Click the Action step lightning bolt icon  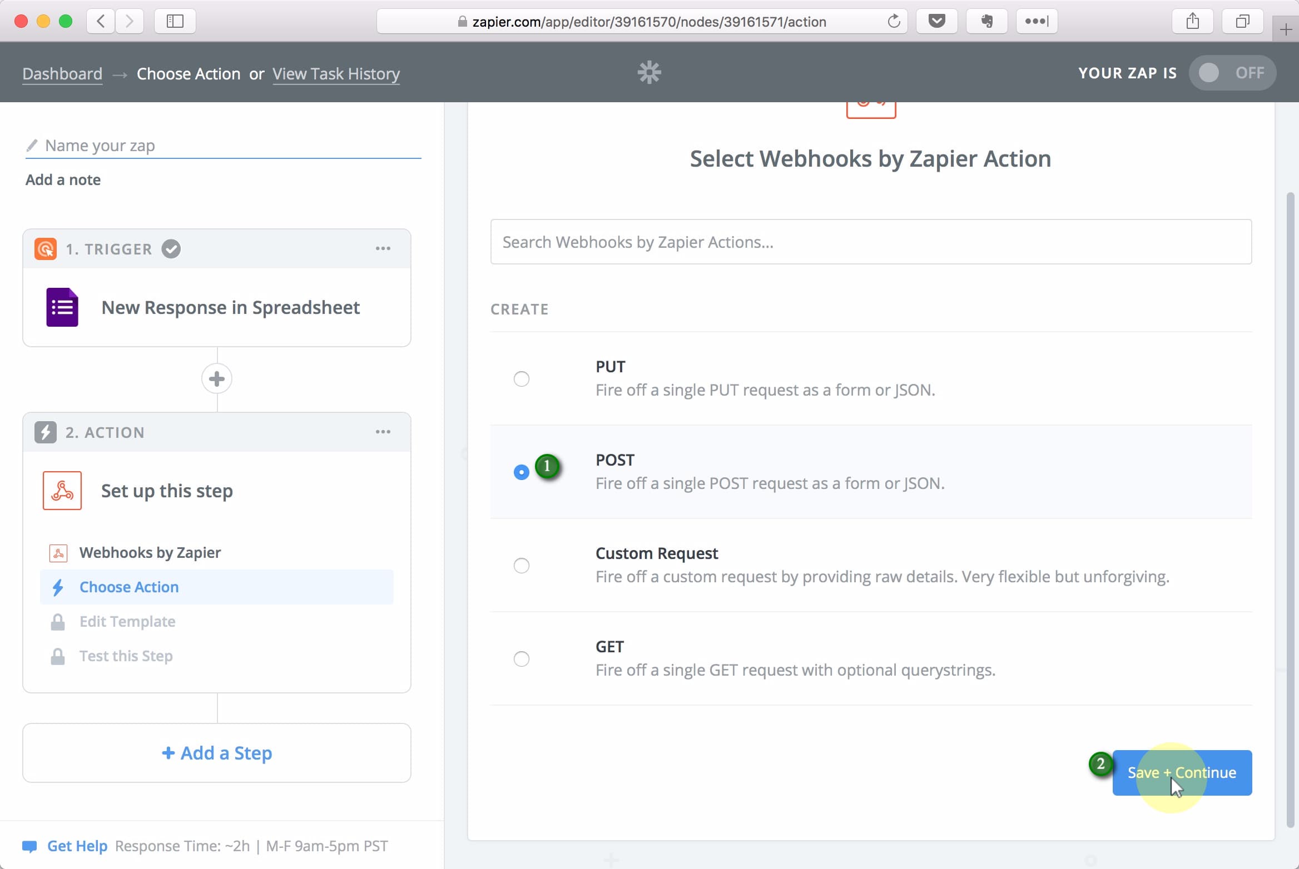44,433
